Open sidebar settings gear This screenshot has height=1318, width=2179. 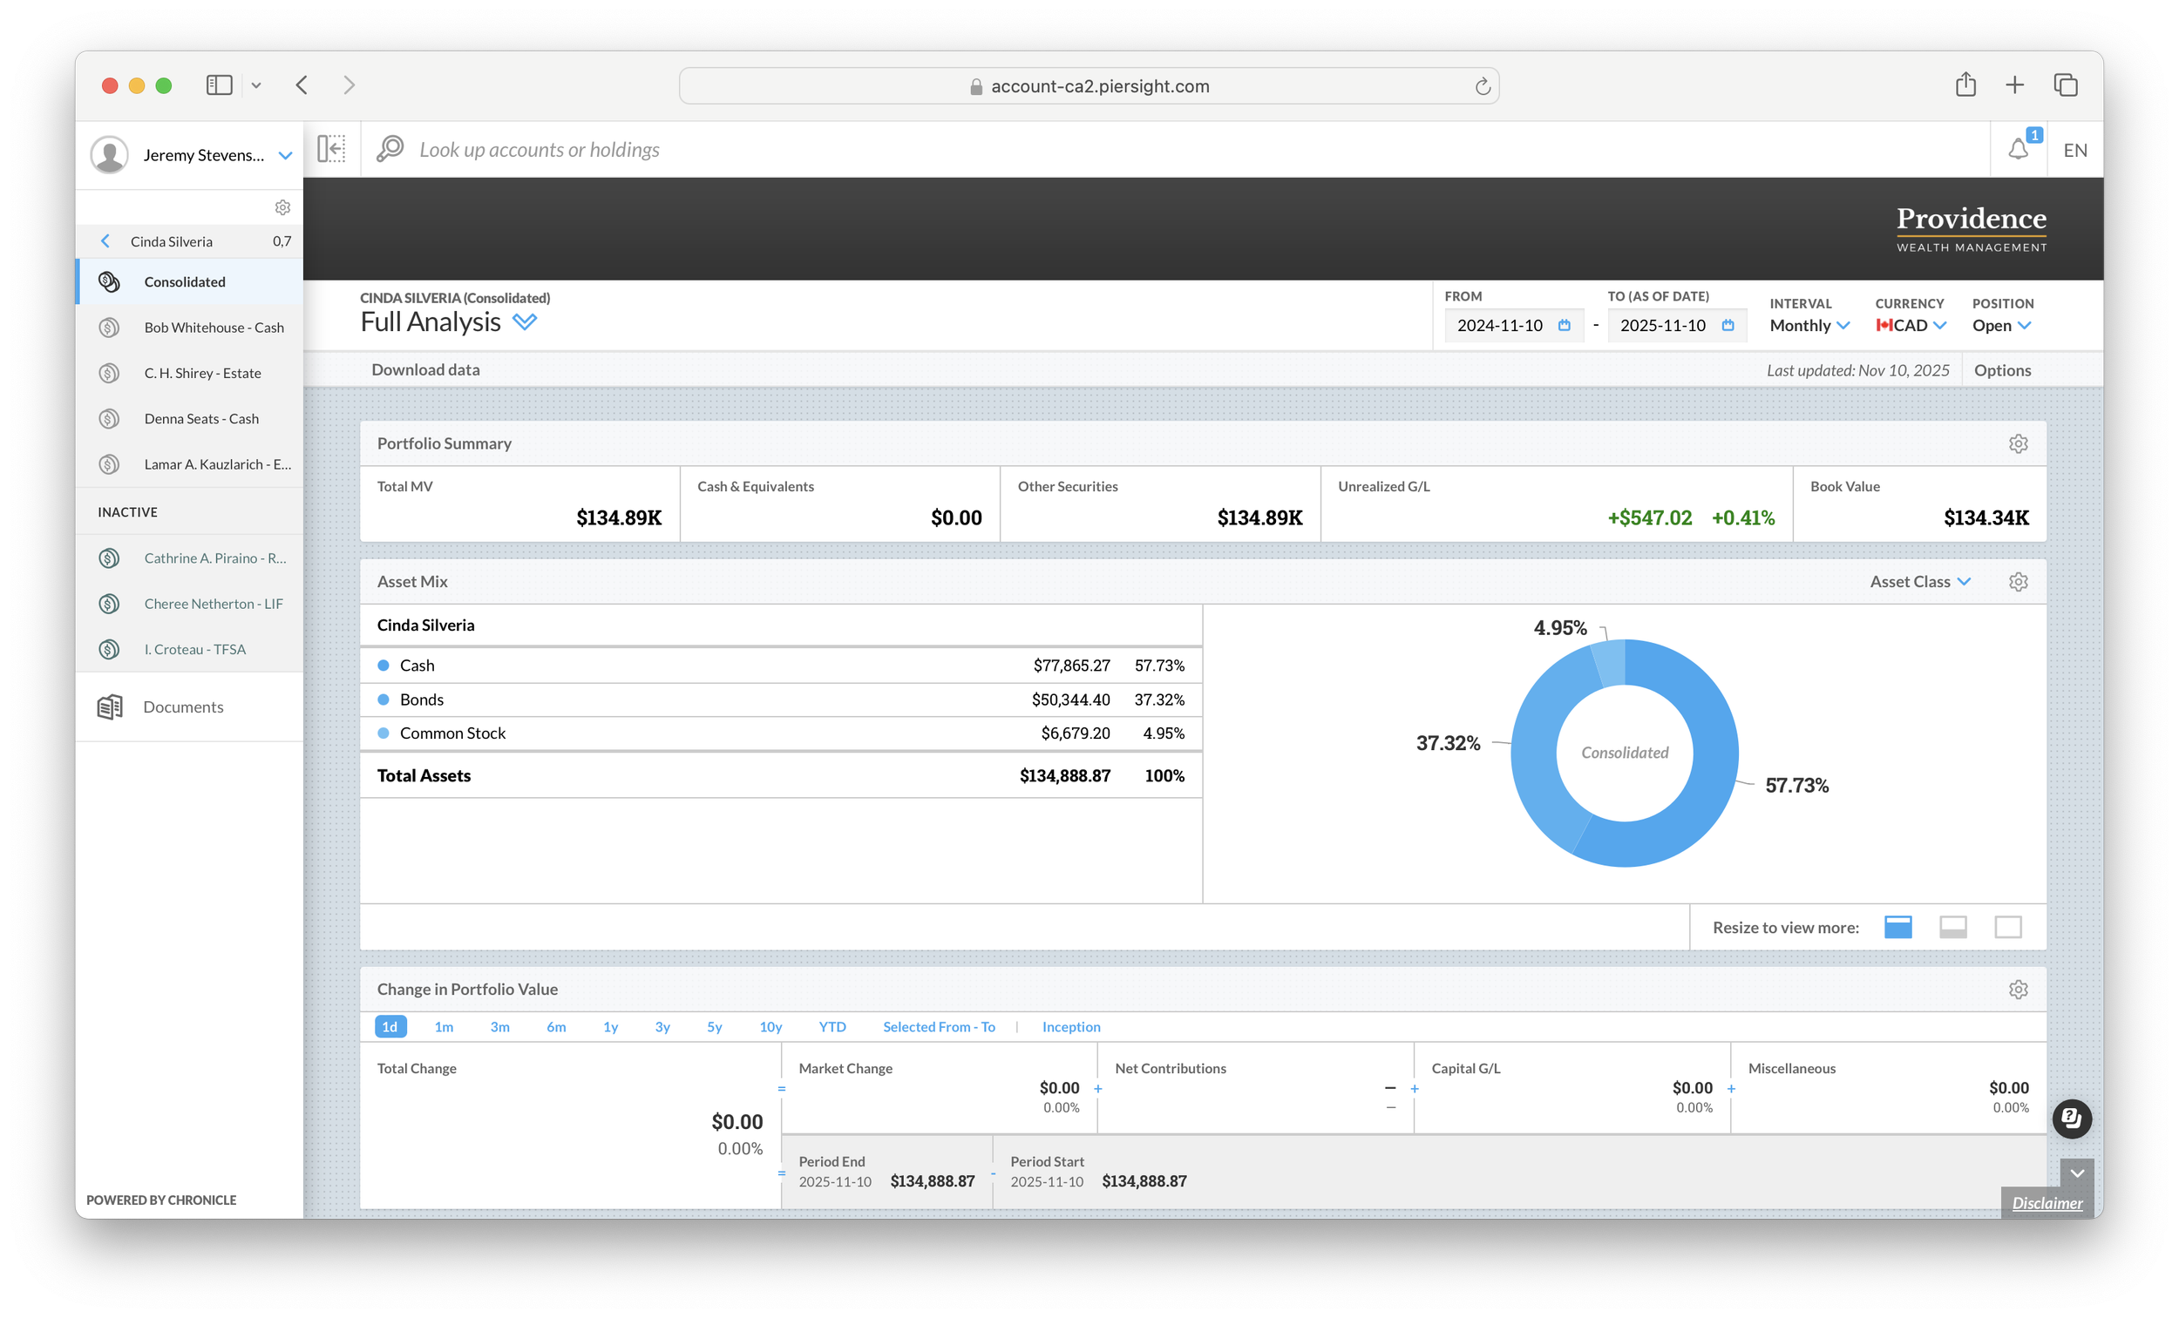(x=282, y=207)
